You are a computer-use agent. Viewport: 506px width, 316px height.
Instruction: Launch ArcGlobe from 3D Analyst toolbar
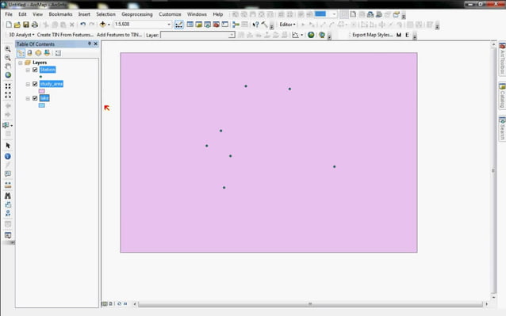click(322, 35)
